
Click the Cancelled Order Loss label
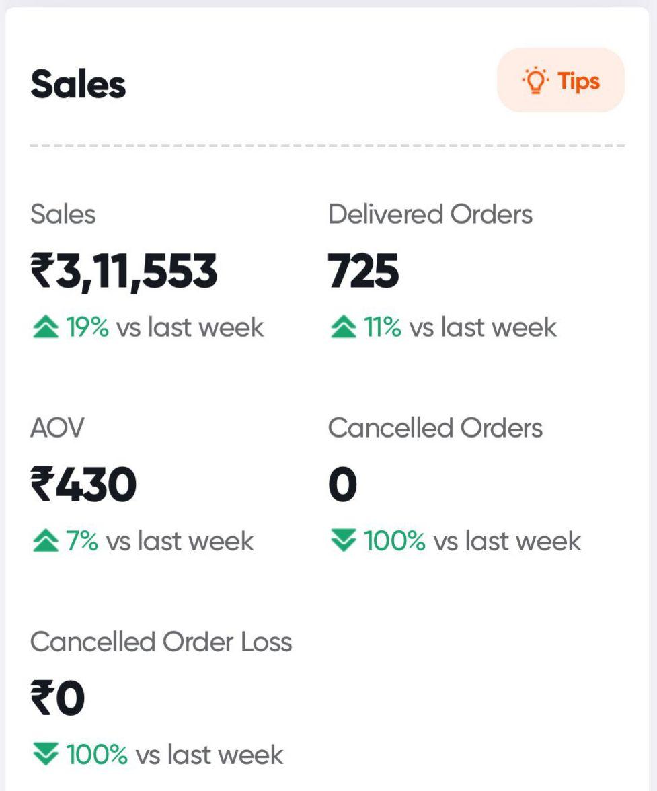pyautogui.click(x=161, y=642)
